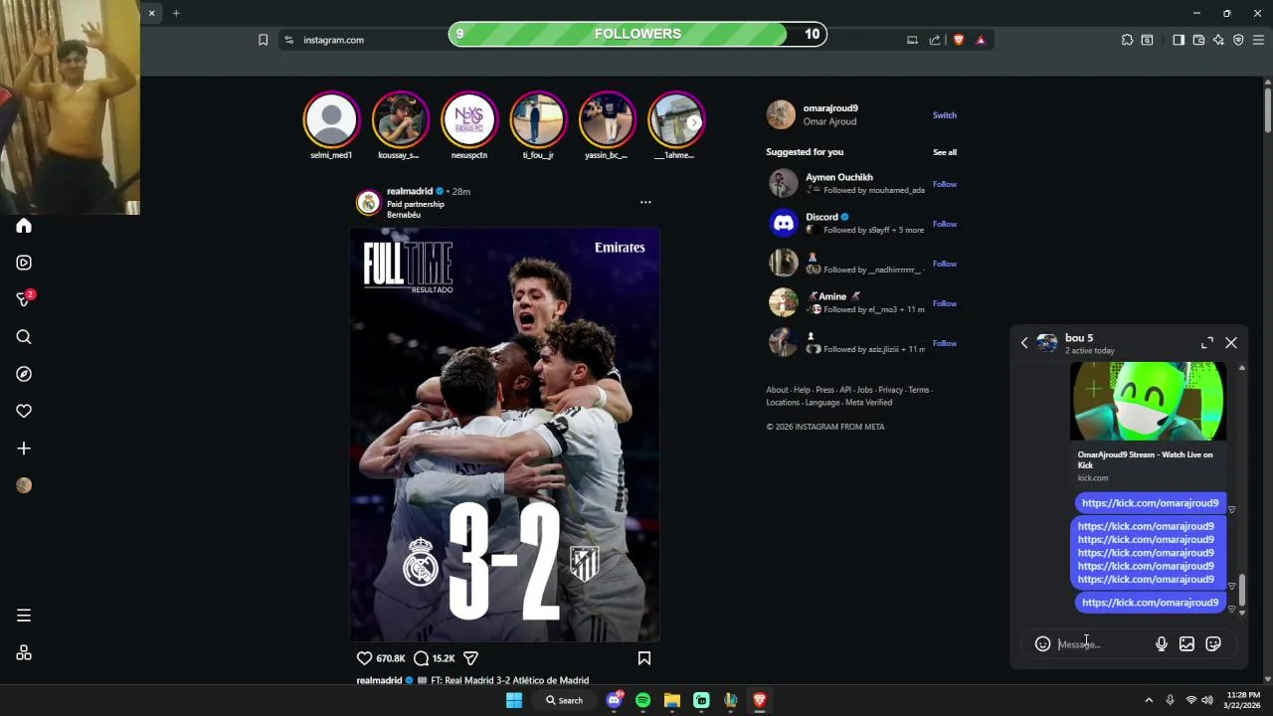This screenshot has width=1273, height=716.
Task: Share this page from the address bar
Action: tap(935, 40)
